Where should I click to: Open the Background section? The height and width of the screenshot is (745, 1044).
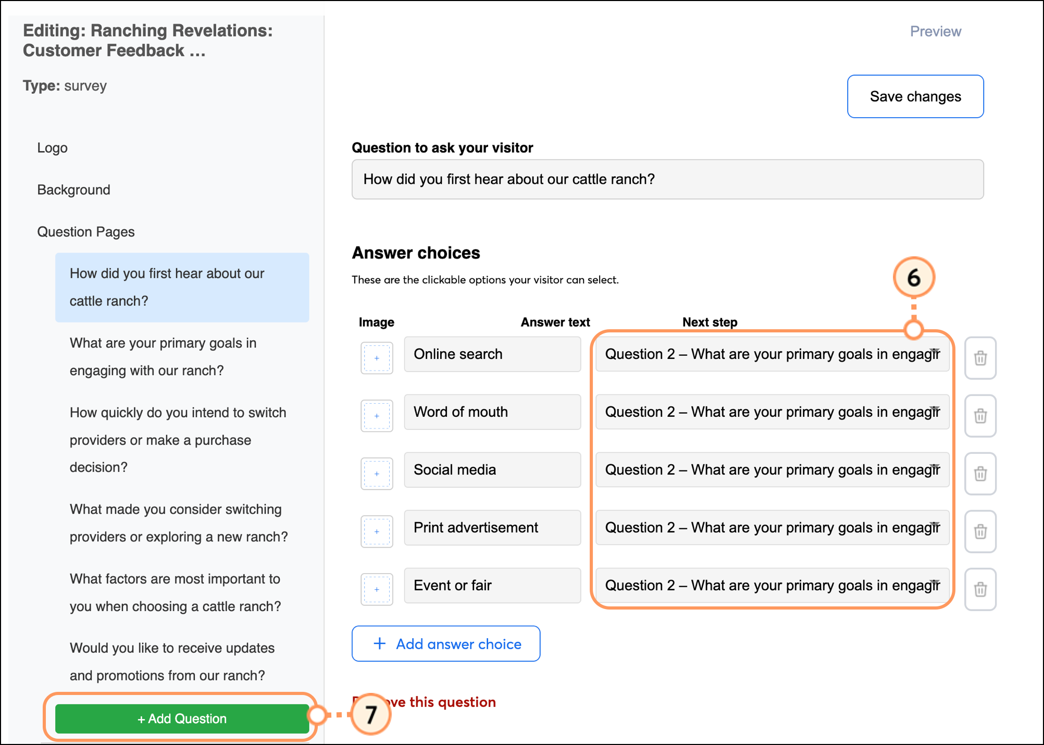point(73,190)
